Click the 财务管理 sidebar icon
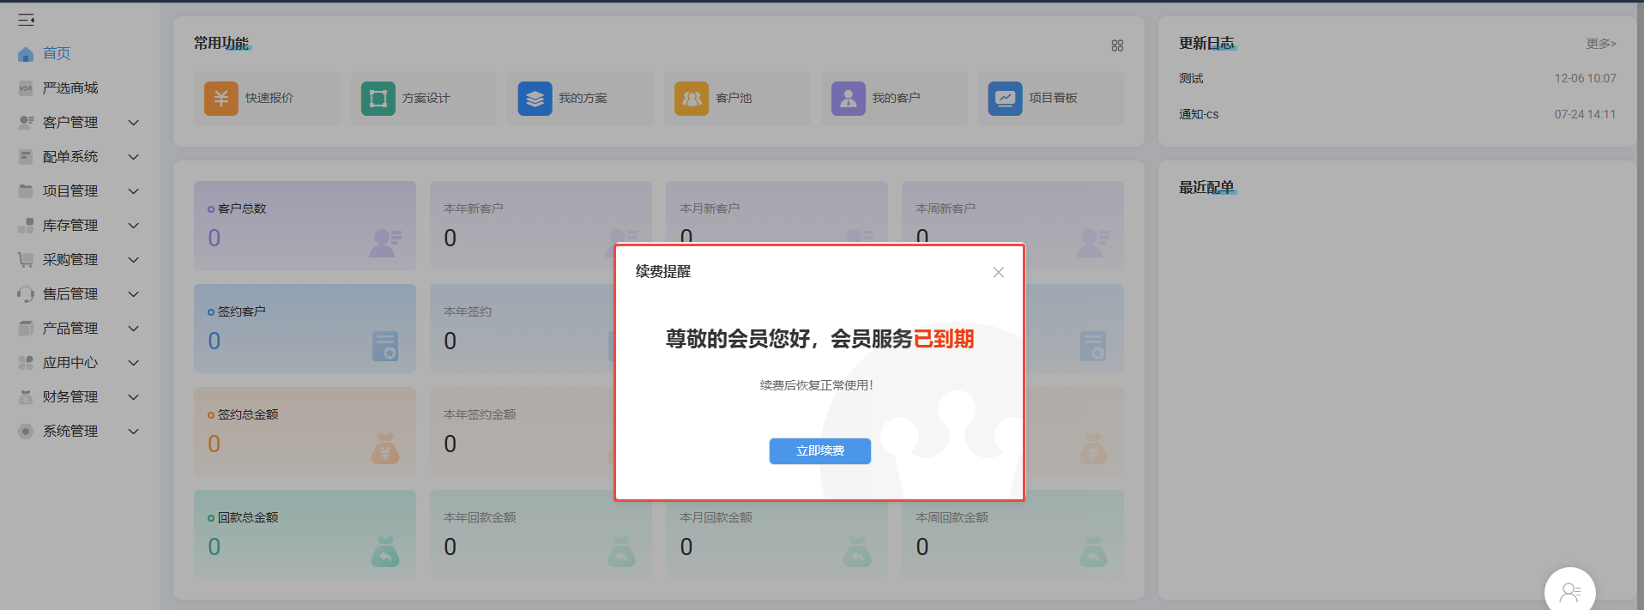 26,397
